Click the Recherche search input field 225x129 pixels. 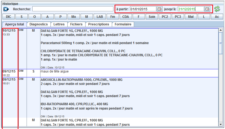[x=73, y=9]
